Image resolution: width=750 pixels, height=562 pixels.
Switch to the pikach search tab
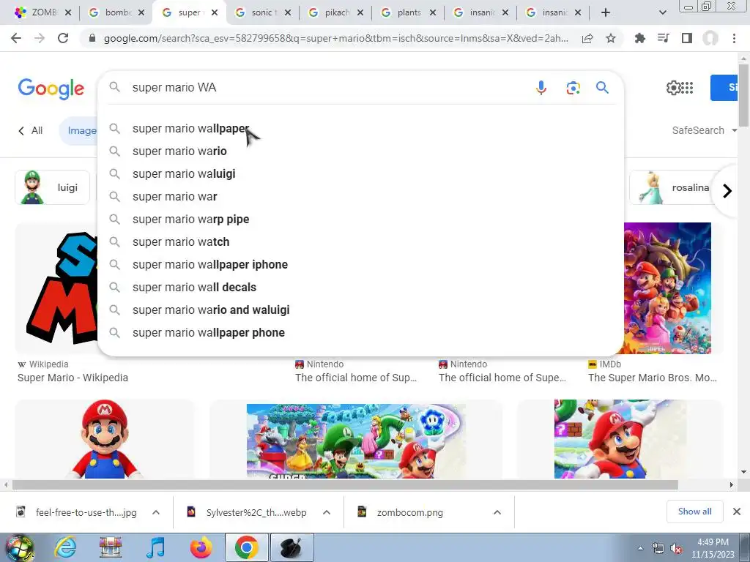click(x=336, y=12)
